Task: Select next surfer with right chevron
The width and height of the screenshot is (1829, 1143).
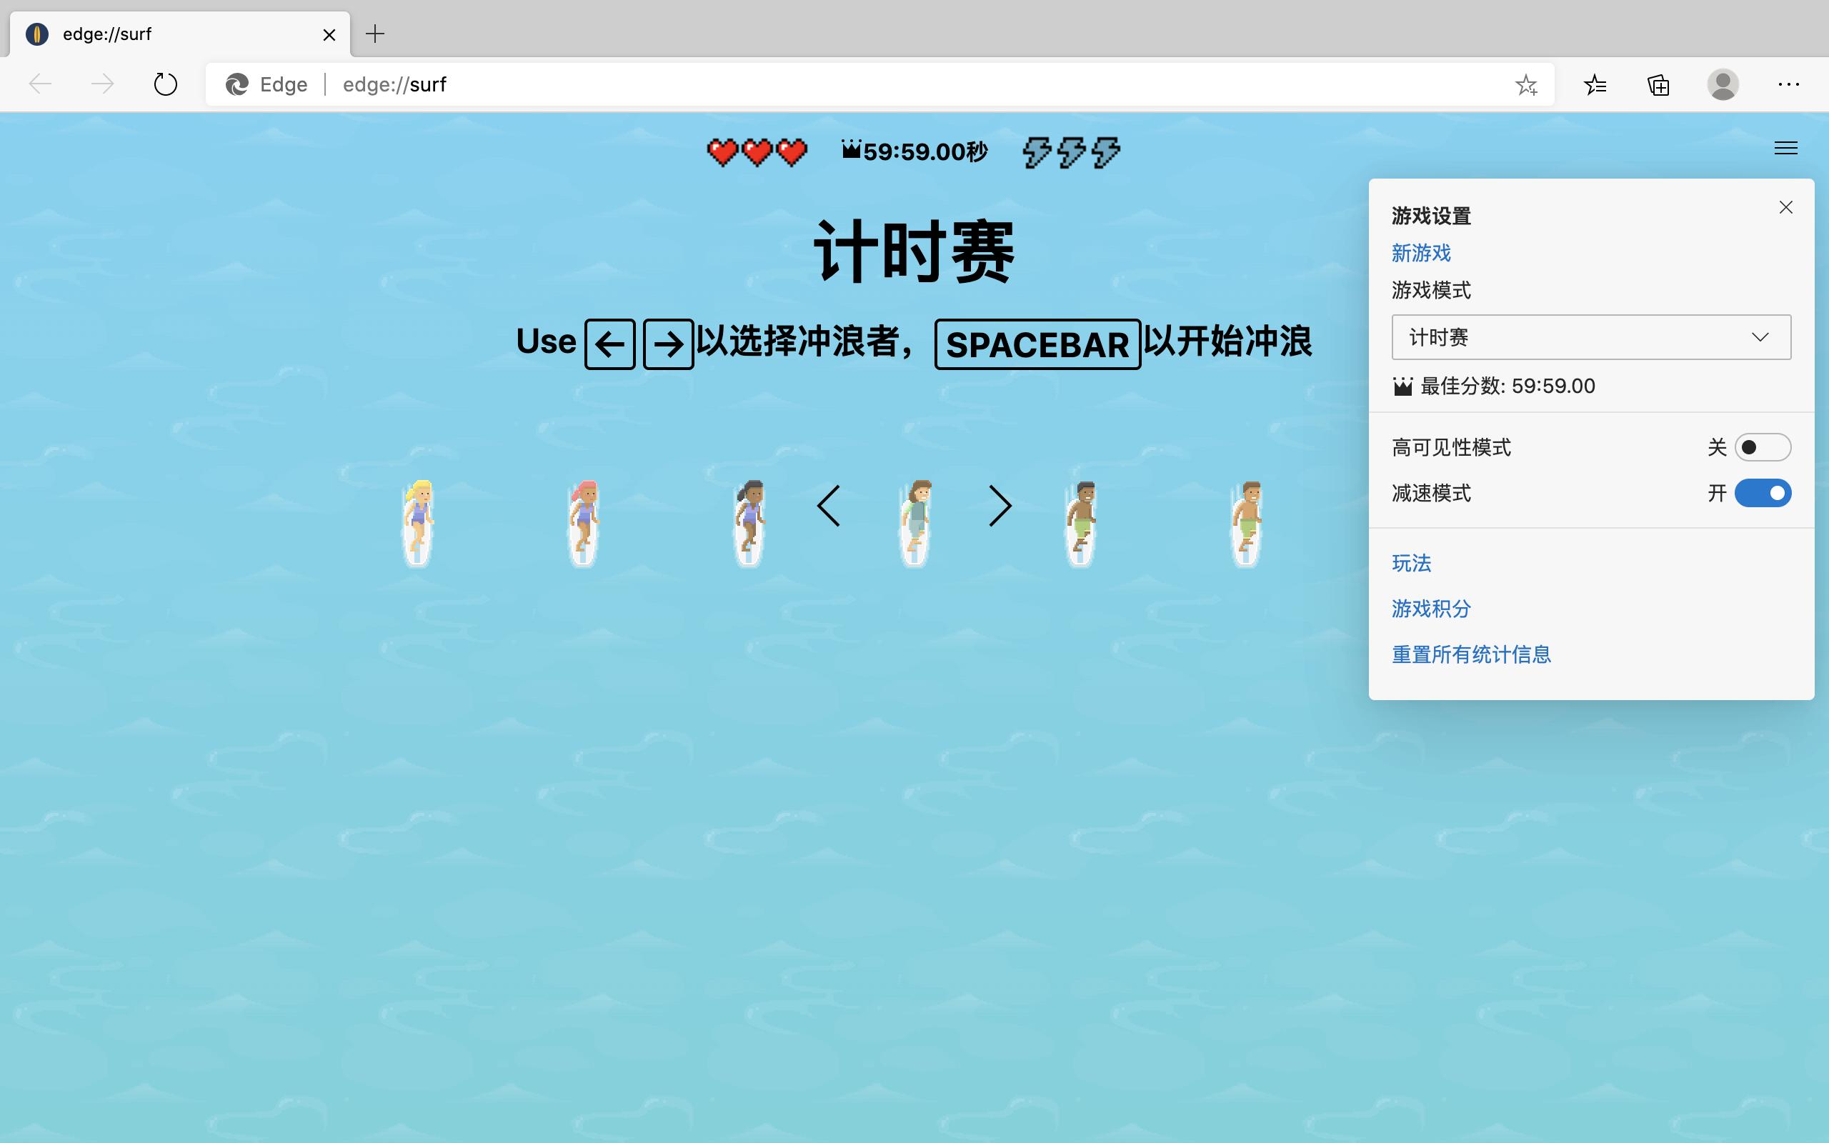Action: (x=1000, y=506)
